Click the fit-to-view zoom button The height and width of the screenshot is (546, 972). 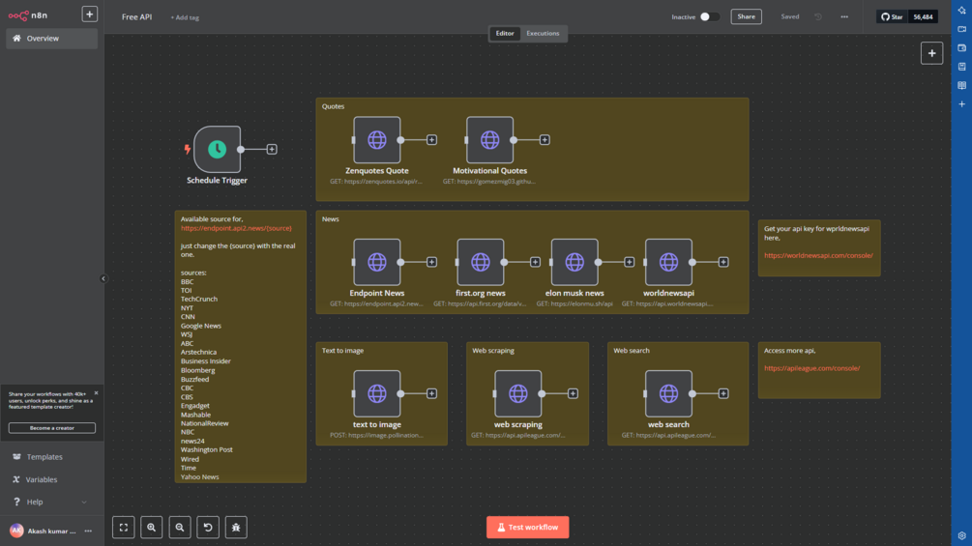(x=124, y=528)
